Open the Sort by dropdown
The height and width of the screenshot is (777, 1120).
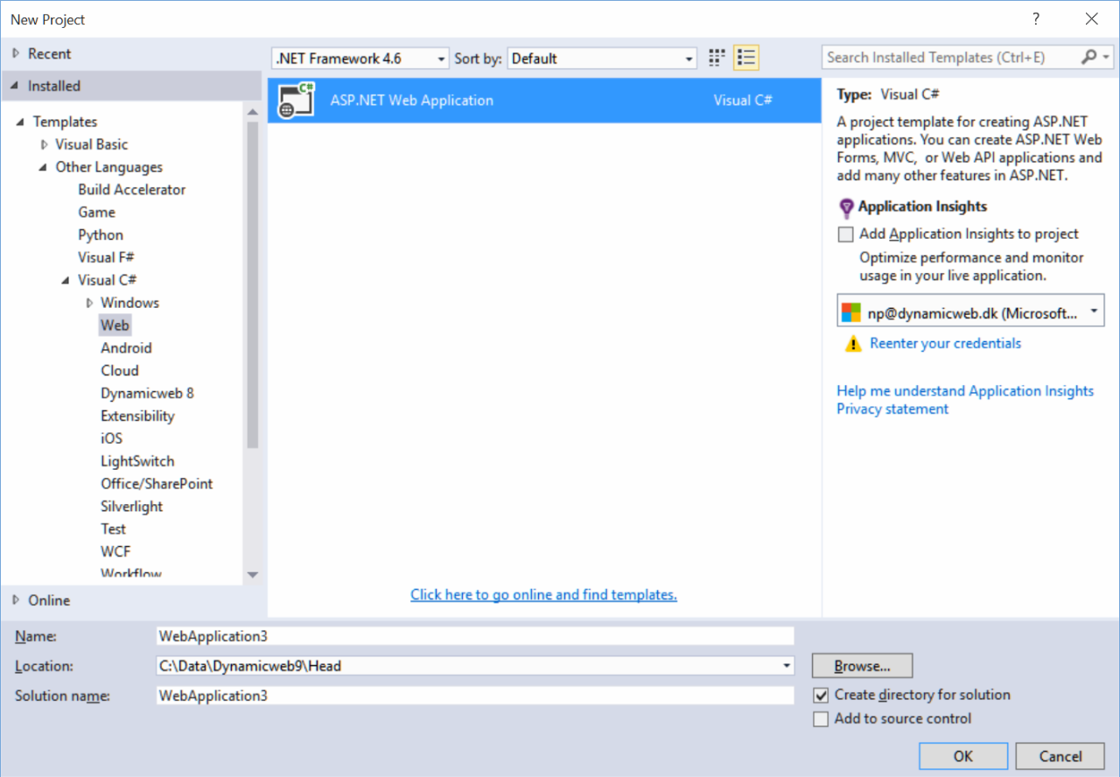tap(602, 59)
